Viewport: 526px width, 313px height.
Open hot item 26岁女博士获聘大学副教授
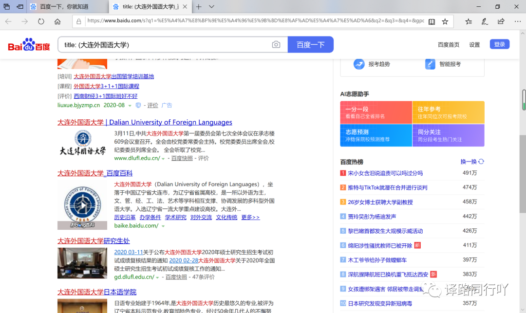click(x=380, y=202)
